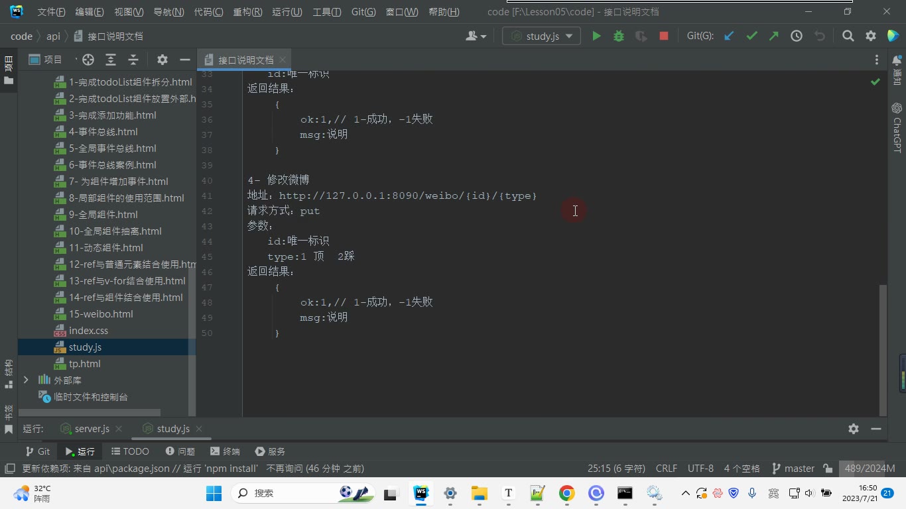Viewport: 906px width, 509px height.
Task: Click the master branch widget
Action: (793, 469)
